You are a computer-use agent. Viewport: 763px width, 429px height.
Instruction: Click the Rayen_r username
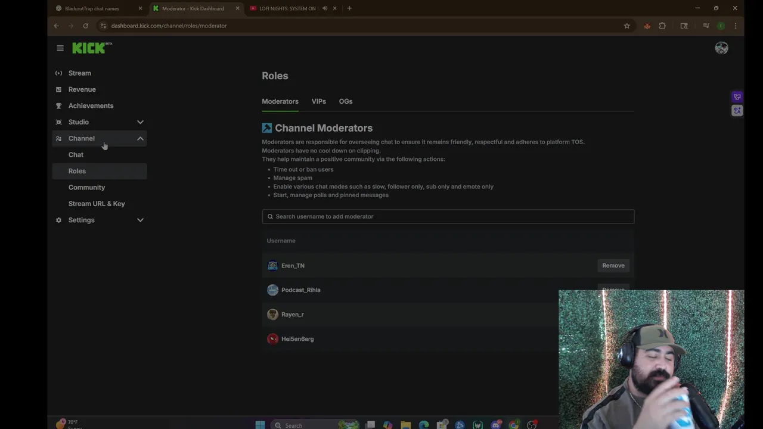pyautogui.click(x=293, y=315)
